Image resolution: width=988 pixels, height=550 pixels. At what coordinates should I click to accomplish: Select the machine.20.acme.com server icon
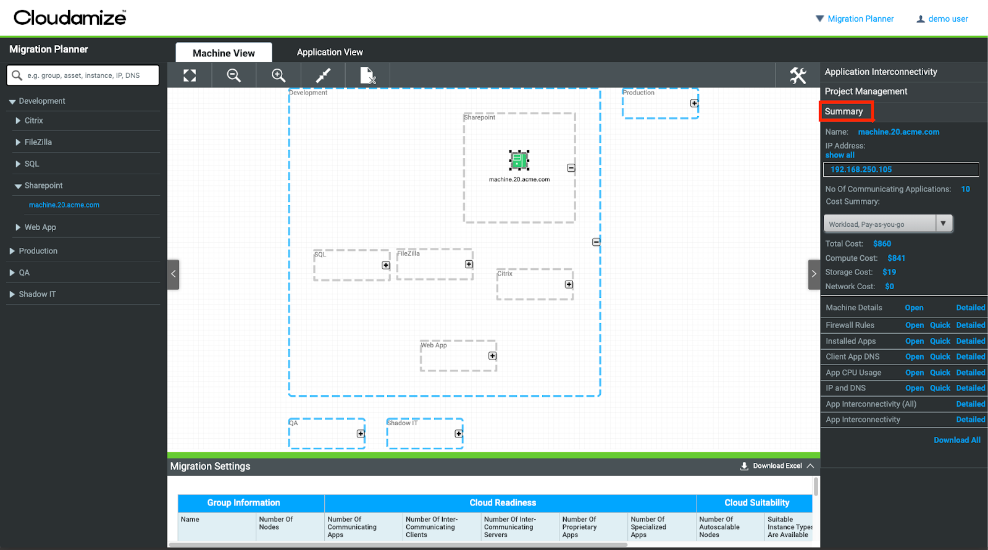coord(519,161)
